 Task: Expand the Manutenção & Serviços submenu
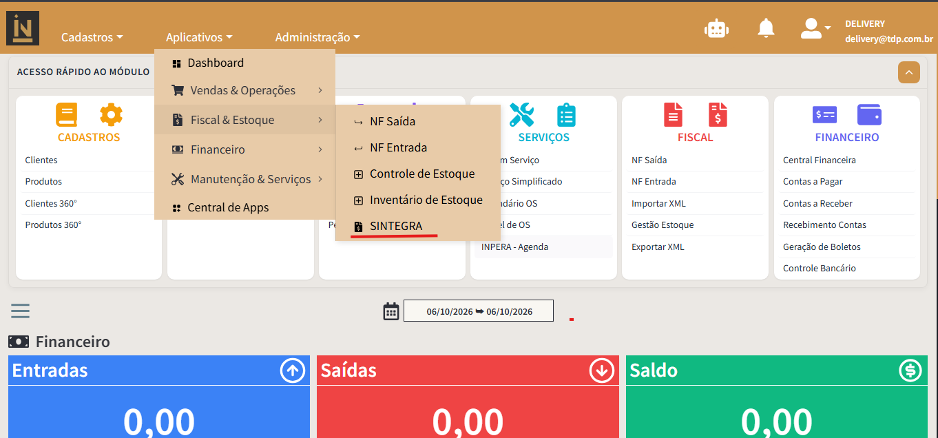[244, 179]
